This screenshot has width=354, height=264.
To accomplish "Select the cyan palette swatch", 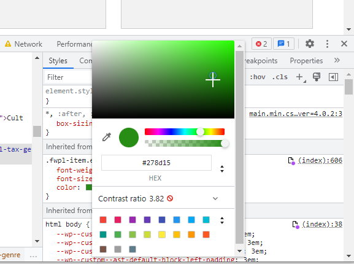I will tap(206, 220).
